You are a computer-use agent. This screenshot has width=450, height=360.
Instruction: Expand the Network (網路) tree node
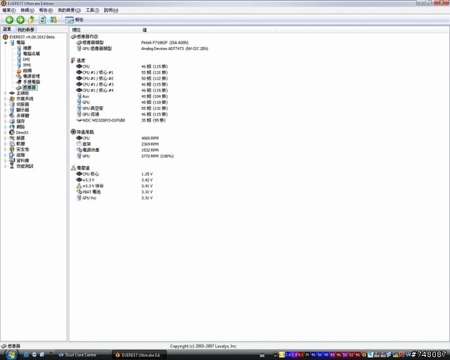coord(6,127)
